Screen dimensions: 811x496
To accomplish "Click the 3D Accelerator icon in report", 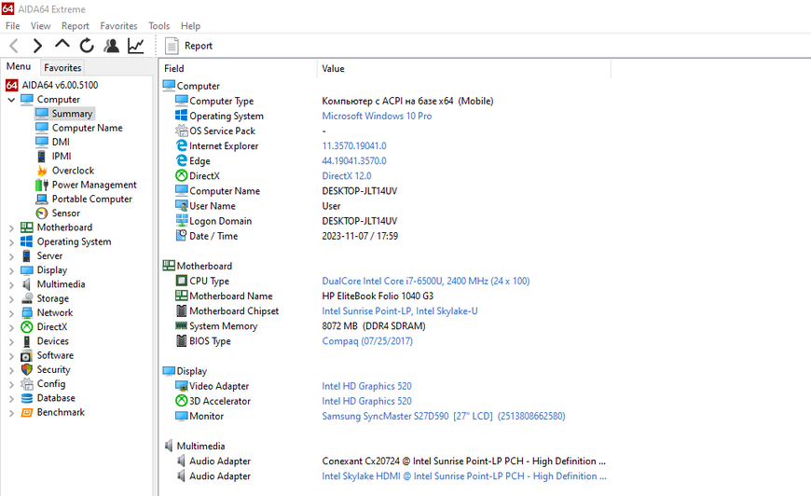I will tap(182, 400).
